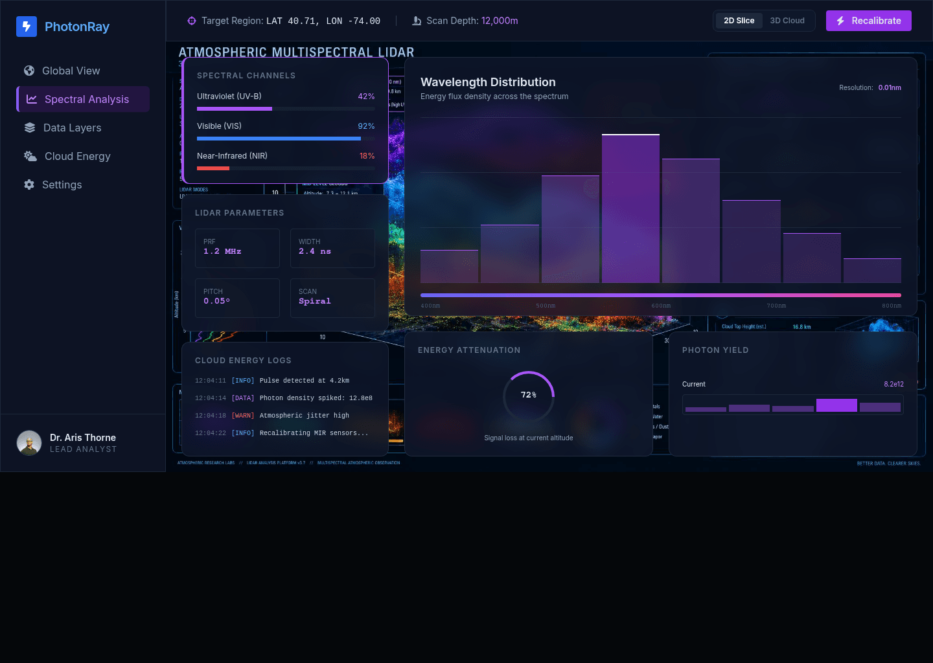Click log entry 'Pulse detected at 4.2km'
This screenshot has height=663, width=933.
[x=285, y=381]
